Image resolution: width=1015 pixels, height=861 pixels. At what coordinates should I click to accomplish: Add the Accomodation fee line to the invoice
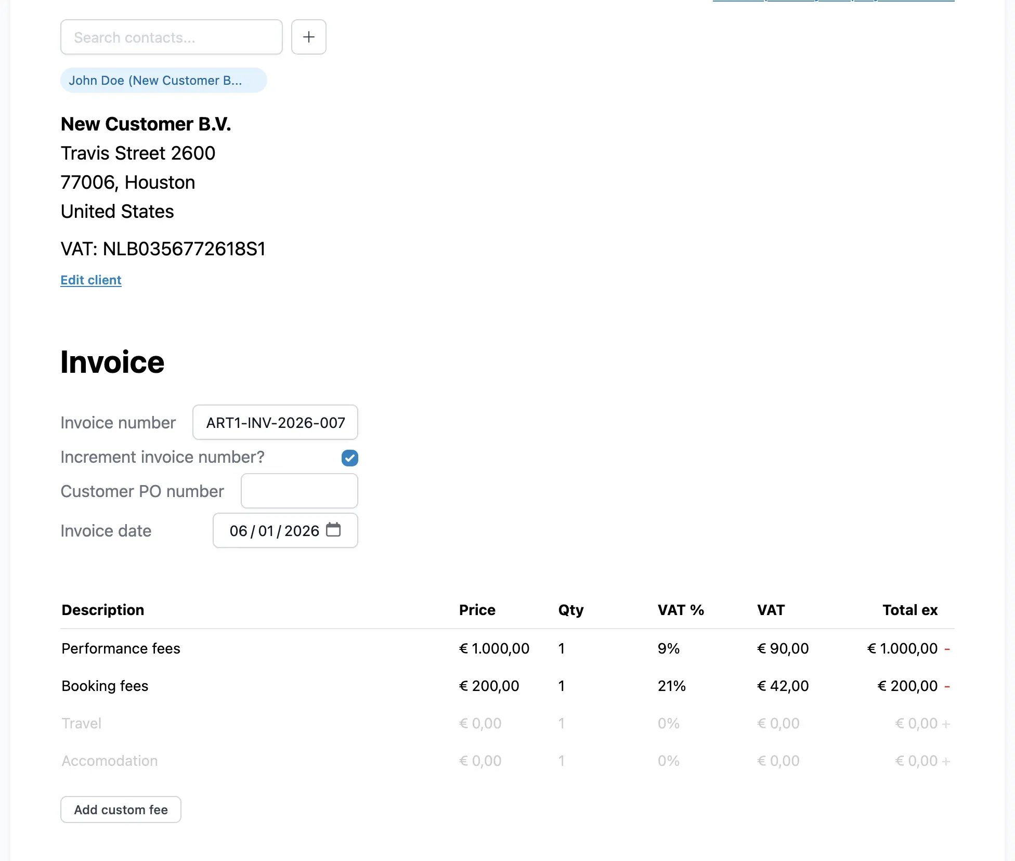pos(947,760)
